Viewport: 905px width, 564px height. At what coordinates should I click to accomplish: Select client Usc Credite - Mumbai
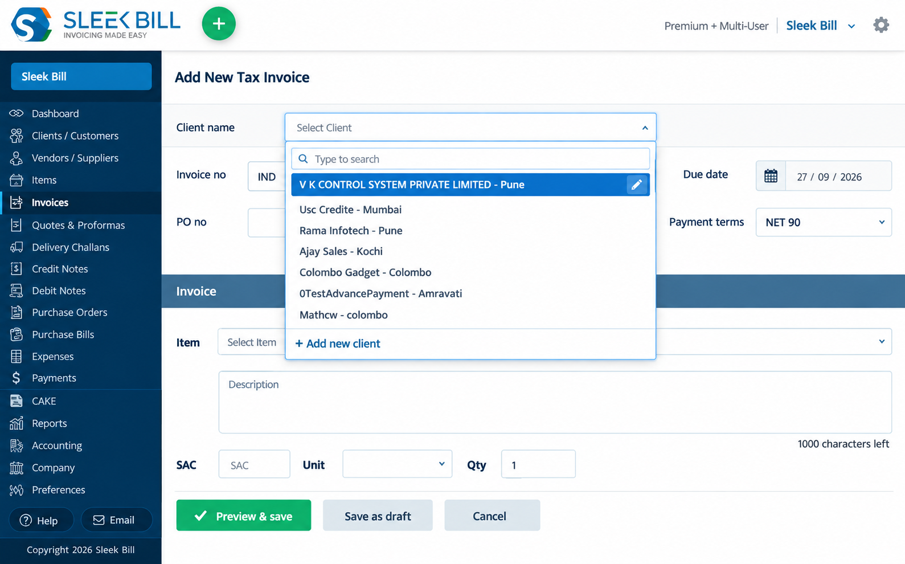(350, 210)
